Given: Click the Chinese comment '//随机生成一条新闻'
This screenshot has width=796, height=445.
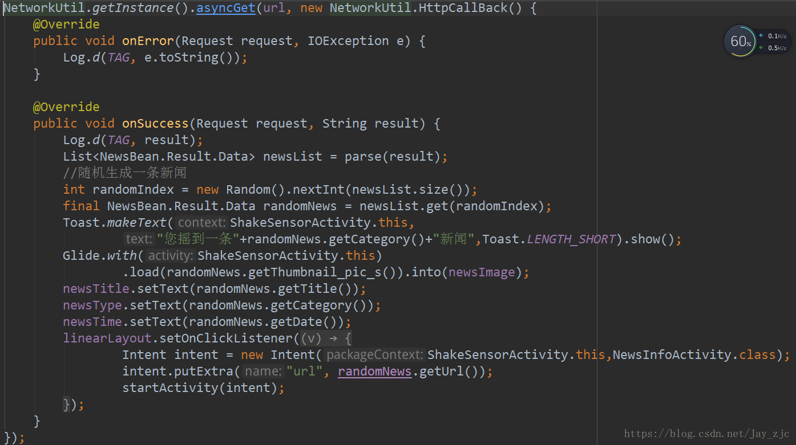Looking at the screenshot, I should click(125, 173).
